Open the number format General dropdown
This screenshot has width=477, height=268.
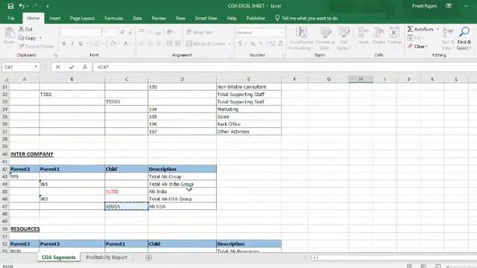[x=282, y=32]
